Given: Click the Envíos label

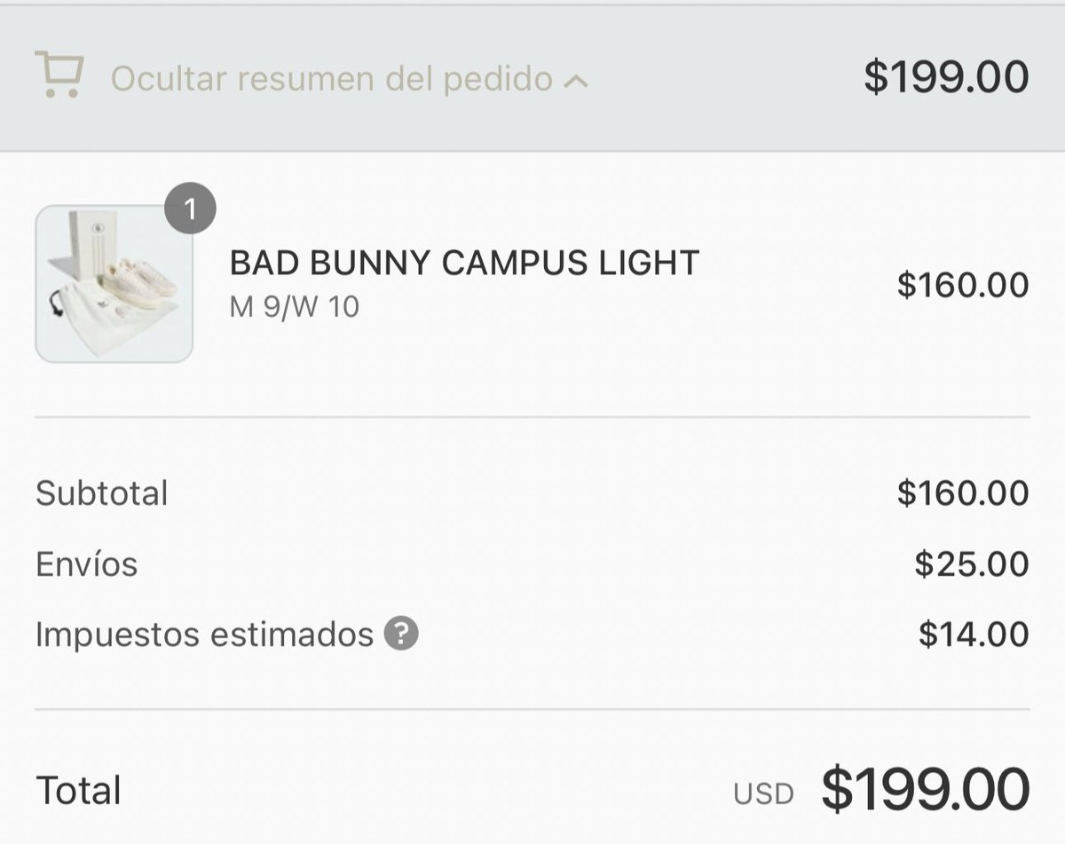Looking at the screenshot, I should (87, 564).
